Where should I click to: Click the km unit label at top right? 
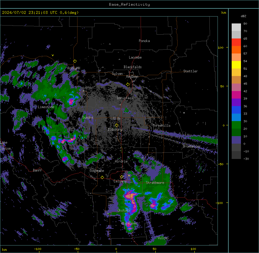[224, 13]
